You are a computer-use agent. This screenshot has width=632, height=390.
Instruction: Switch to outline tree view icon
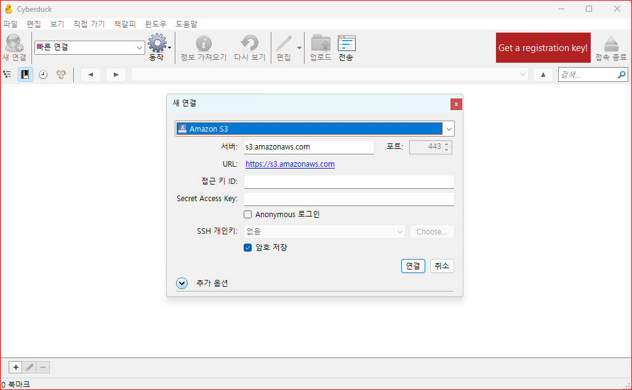tap(7, 74)
